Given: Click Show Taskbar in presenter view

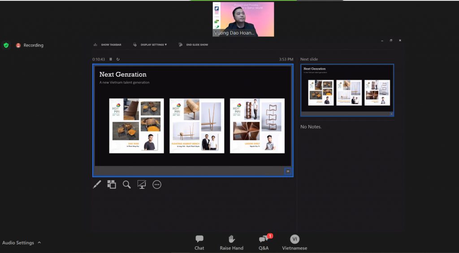Looking at the screenshot, I should tap(108, 45).
